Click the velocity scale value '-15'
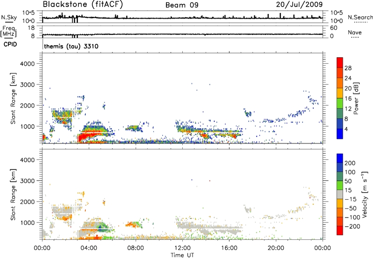The width and height of the screenshot is (373, 258). (351, 199)
